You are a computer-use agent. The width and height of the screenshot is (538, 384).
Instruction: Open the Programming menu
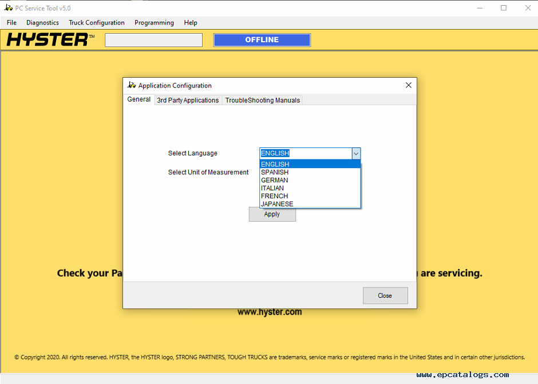[x=154, y=23]
